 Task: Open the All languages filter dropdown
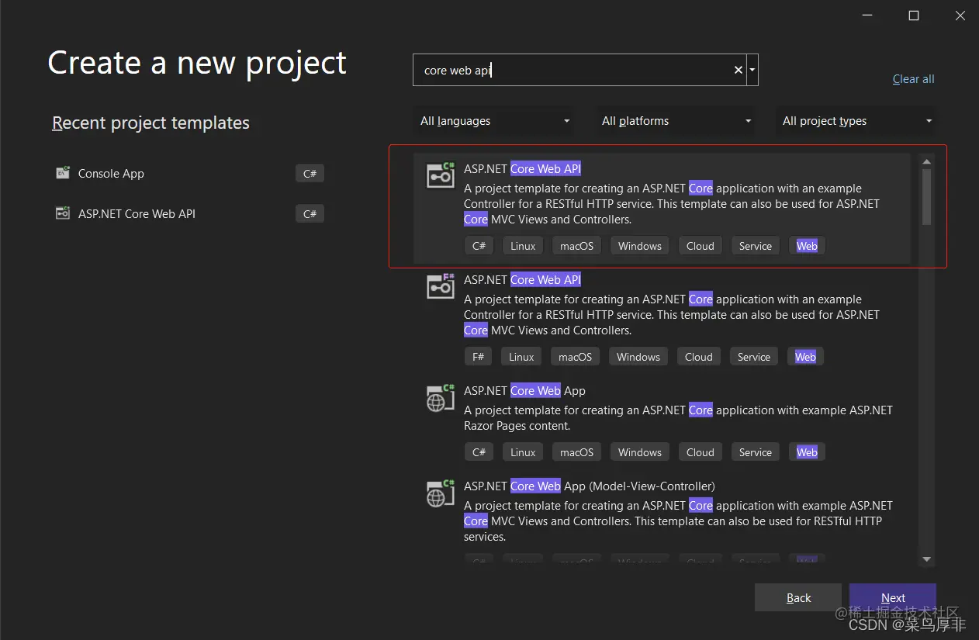494,121
